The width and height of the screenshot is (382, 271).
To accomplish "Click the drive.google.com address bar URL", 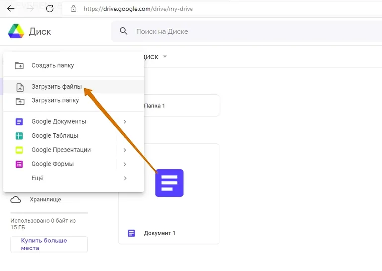I will (138, 9).
